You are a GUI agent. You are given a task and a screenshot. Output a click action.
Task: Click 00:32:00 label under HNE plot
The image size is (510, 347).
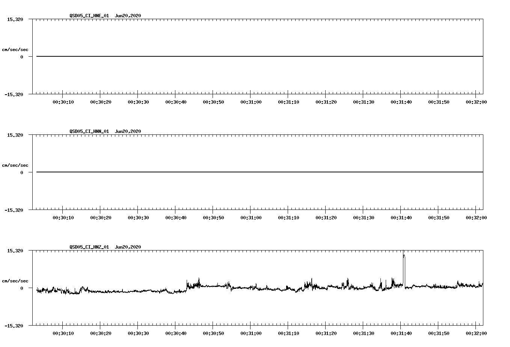pos(476,102)
